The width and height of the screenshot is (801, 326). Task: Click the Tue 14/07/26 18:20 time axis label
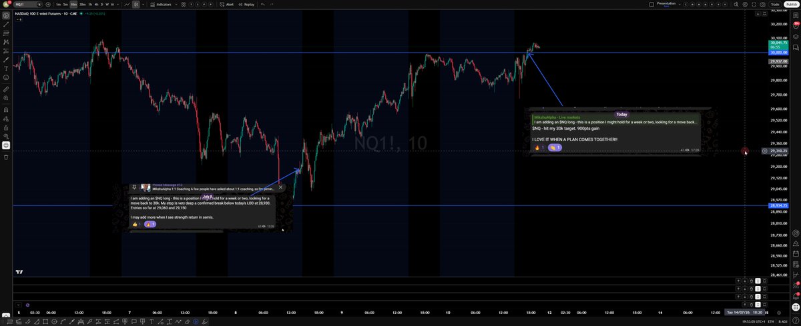(x=744, y=313)
